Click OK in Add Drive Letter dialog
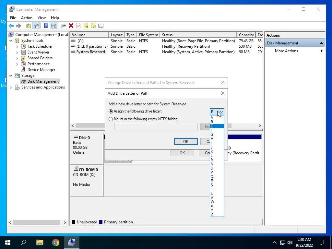Image resolution: width=332 pixels, height=249 pixels. (186, 142)
